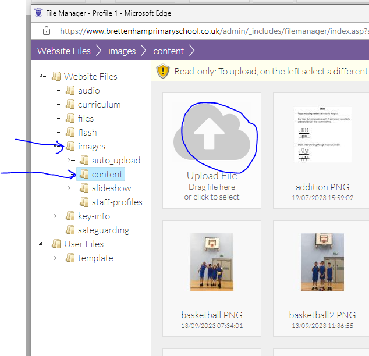Click the school crest icon in title bar
This screenshot has height=356, width=369.
[38, 13]
